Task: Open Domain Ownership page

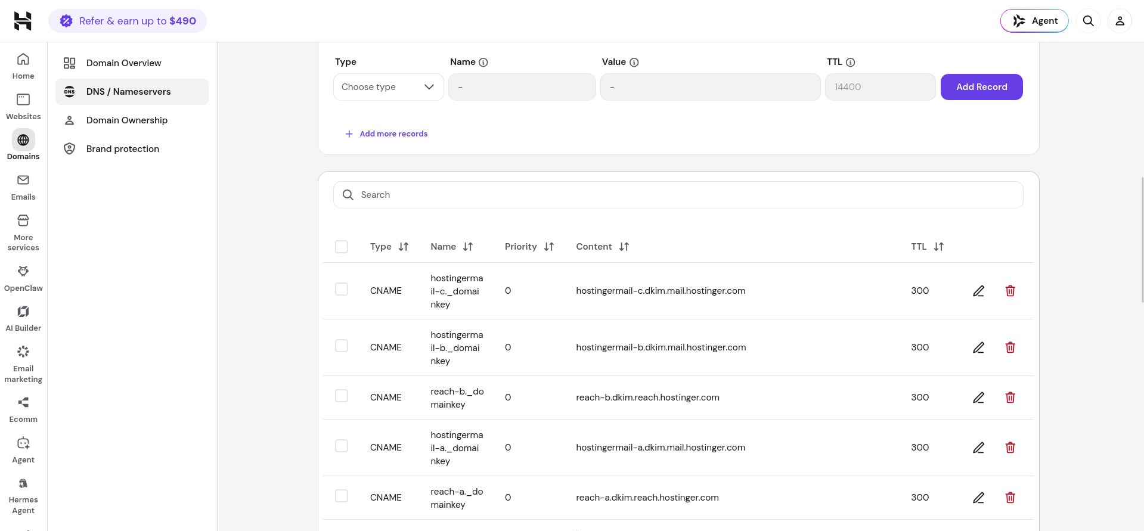Action: 132,120
